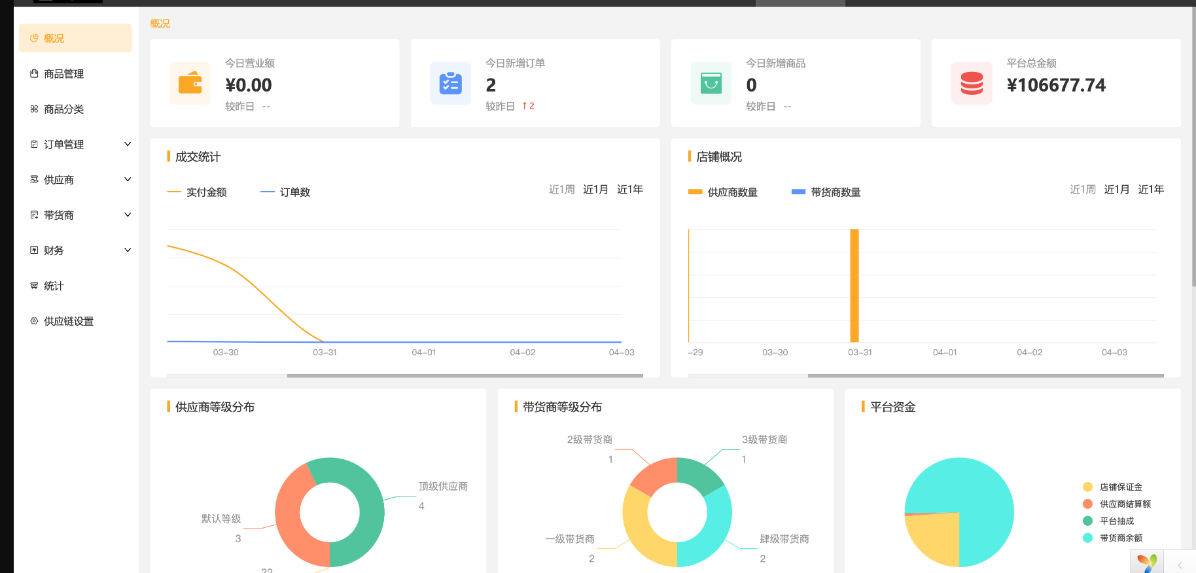Click the 商品管理 sidebar icon
The width and height of the screenshot is (1196, 573).
point(34,74)
